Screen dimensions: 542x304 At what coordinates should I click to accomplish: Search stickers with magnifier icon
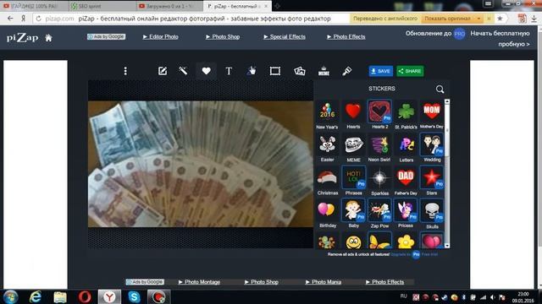pyautogui.click(x=440, y=90)
